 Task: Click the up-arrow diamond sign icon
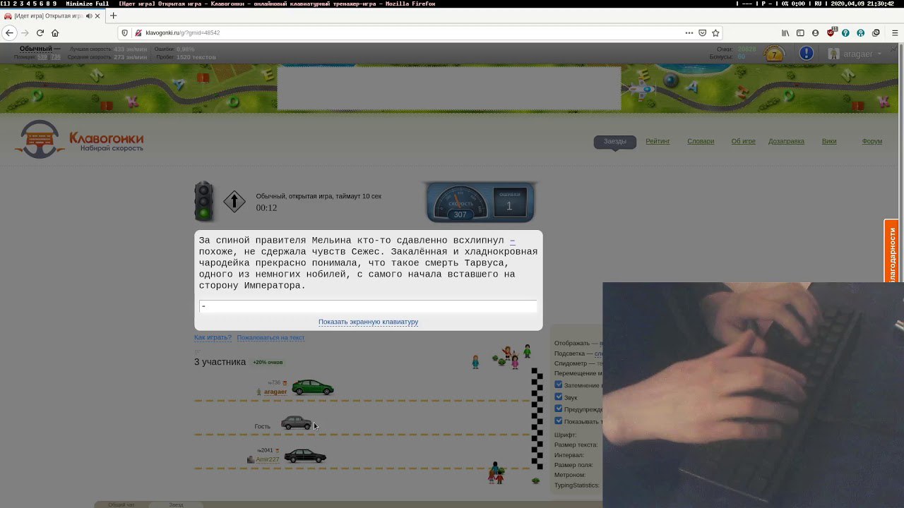234,202
